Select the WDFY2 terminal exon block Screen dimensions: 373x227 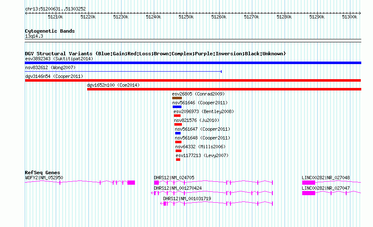tap(131, 183)
